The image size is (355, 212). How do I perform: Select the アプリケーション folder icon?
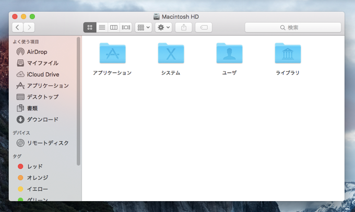click(x=113, y=53)
